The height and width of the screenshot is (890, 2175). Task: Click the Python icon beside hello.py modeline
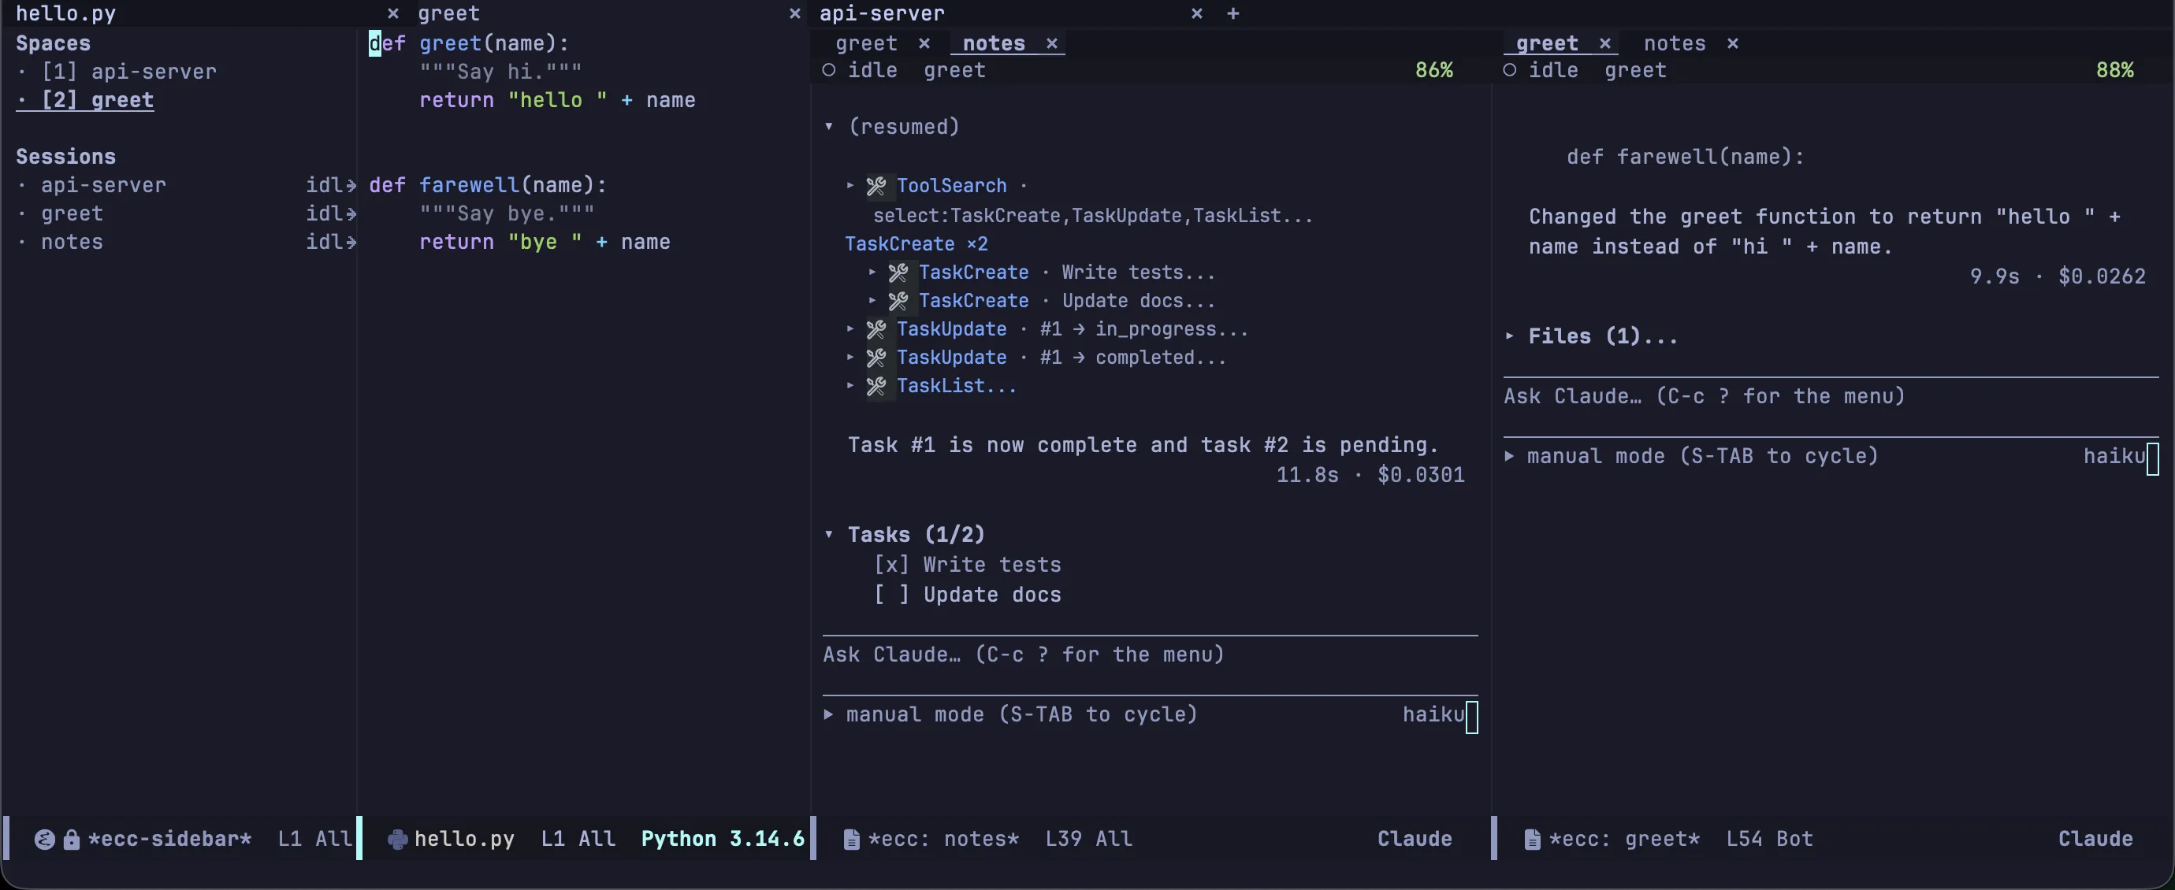tap(397, 840)
